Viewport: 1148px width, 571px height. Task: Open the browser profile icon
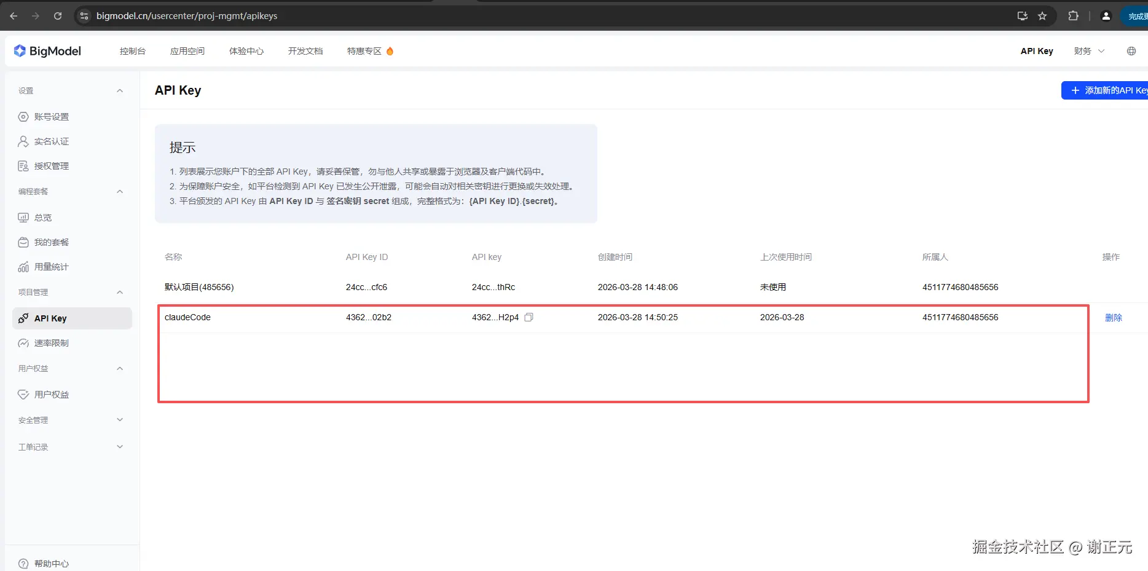pos(1106,16)
